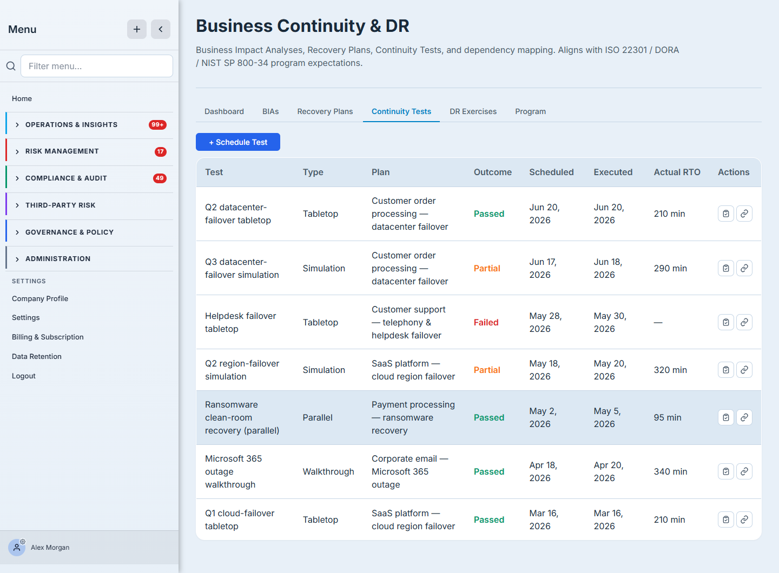
Task: Open clipboard icon for Q1 cloud-failover tabletop
Action: pyautogui.click(x=726, y=519)
